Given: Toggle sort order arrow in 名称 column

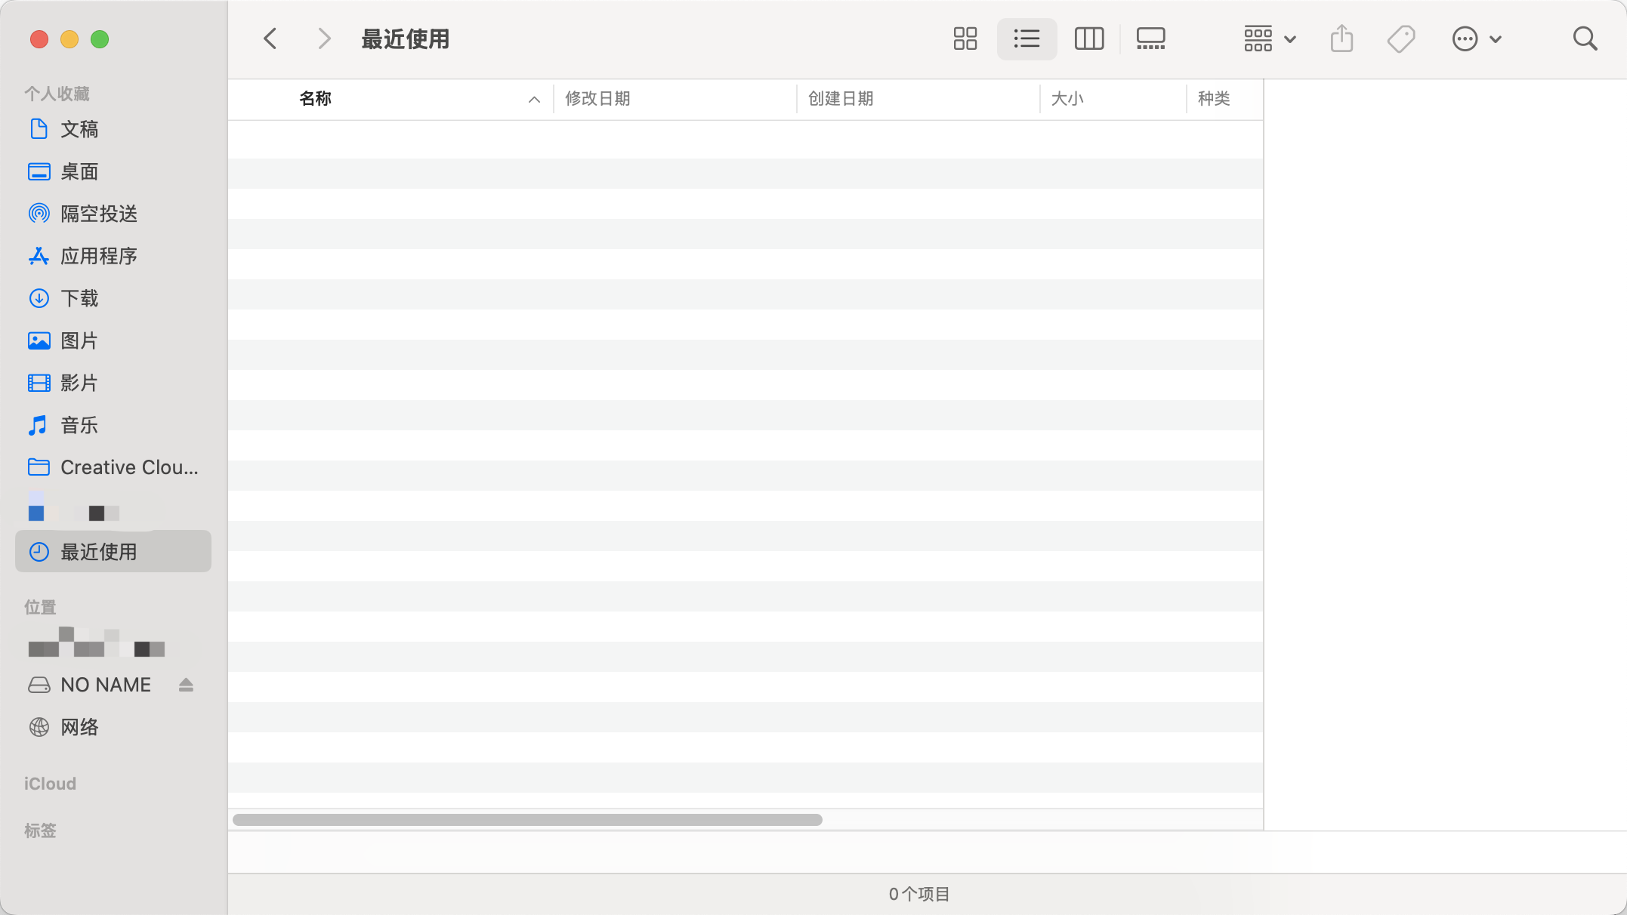Looking at the screenshot, I should click(534, 99).
